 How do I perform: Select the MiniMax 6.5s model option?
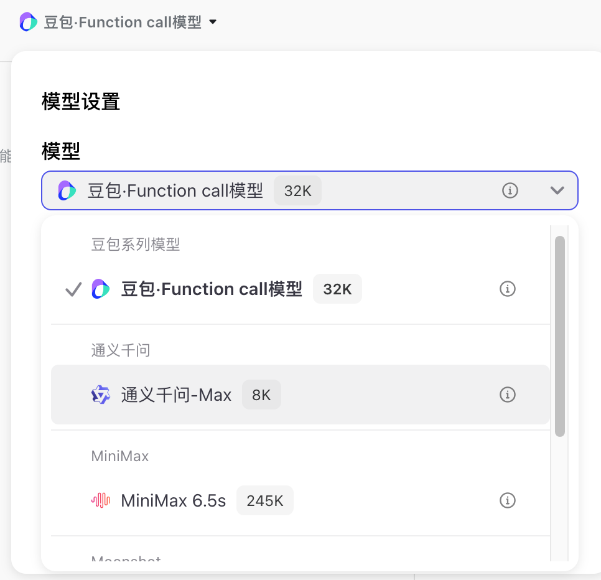(173, 500)
